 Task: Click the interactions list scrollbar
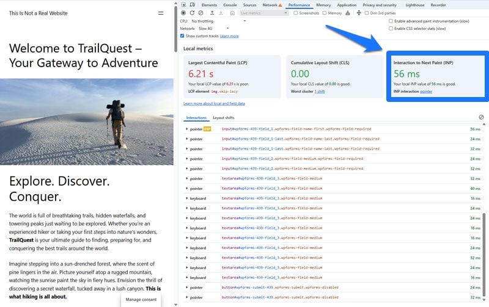click(x=484, y=255)
